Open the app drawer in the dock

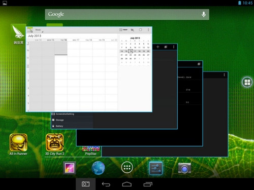tap(127, 167)
